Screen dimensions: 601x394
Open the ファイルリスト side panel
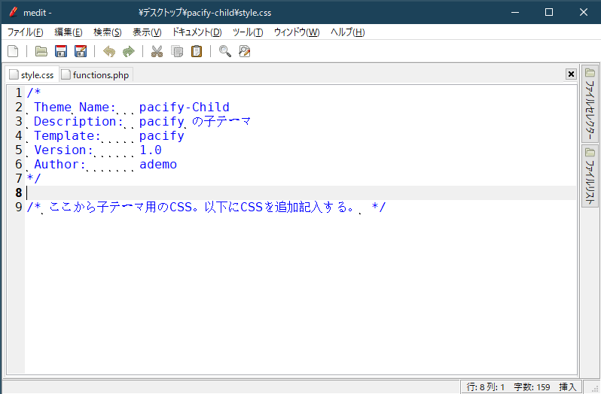tap(590, 177)
